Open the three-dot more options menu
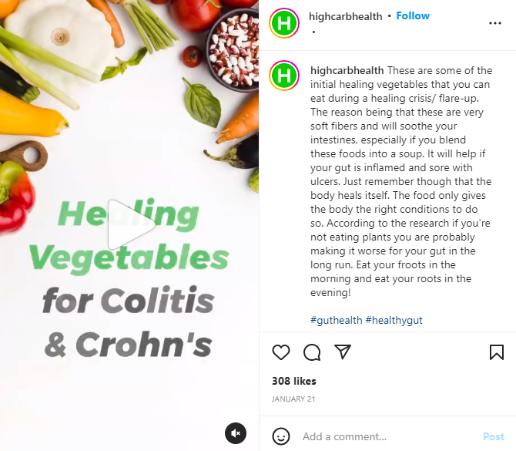 point(495,23)
